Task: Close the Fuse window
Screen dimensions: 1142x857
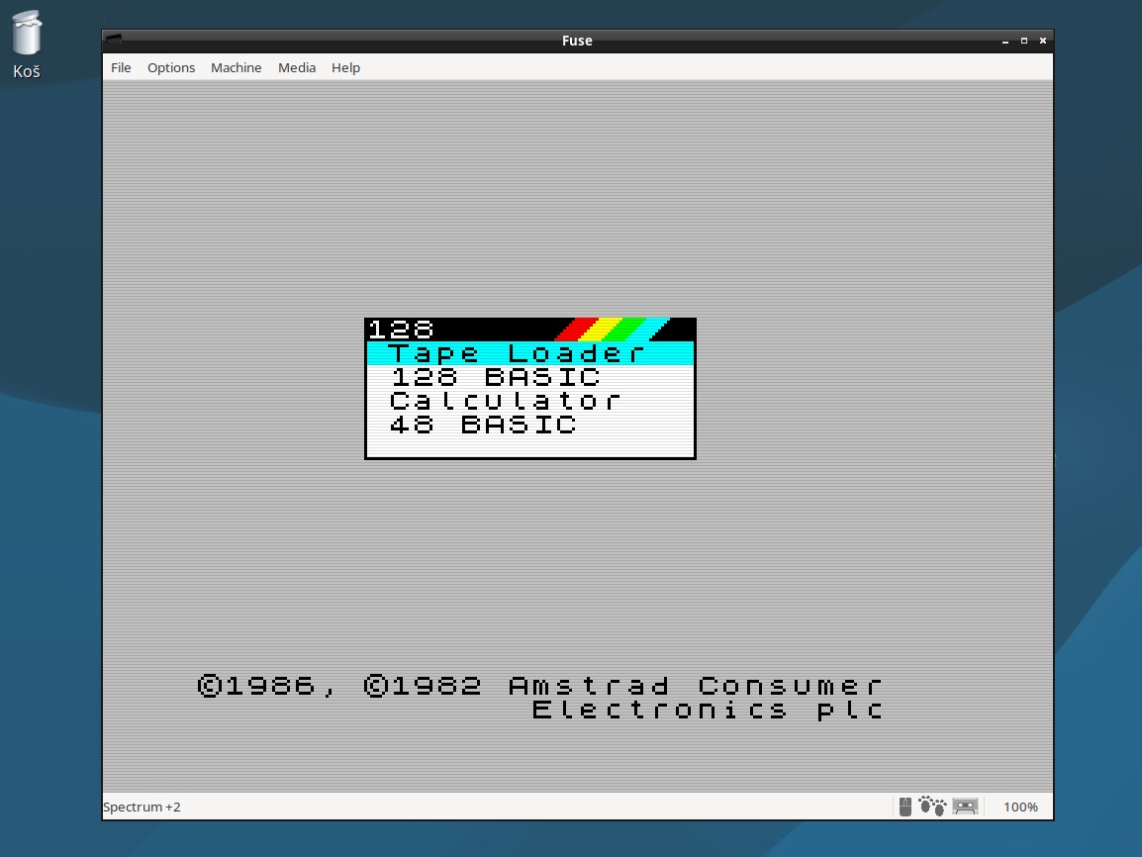Action: [x=1043, y=41]
